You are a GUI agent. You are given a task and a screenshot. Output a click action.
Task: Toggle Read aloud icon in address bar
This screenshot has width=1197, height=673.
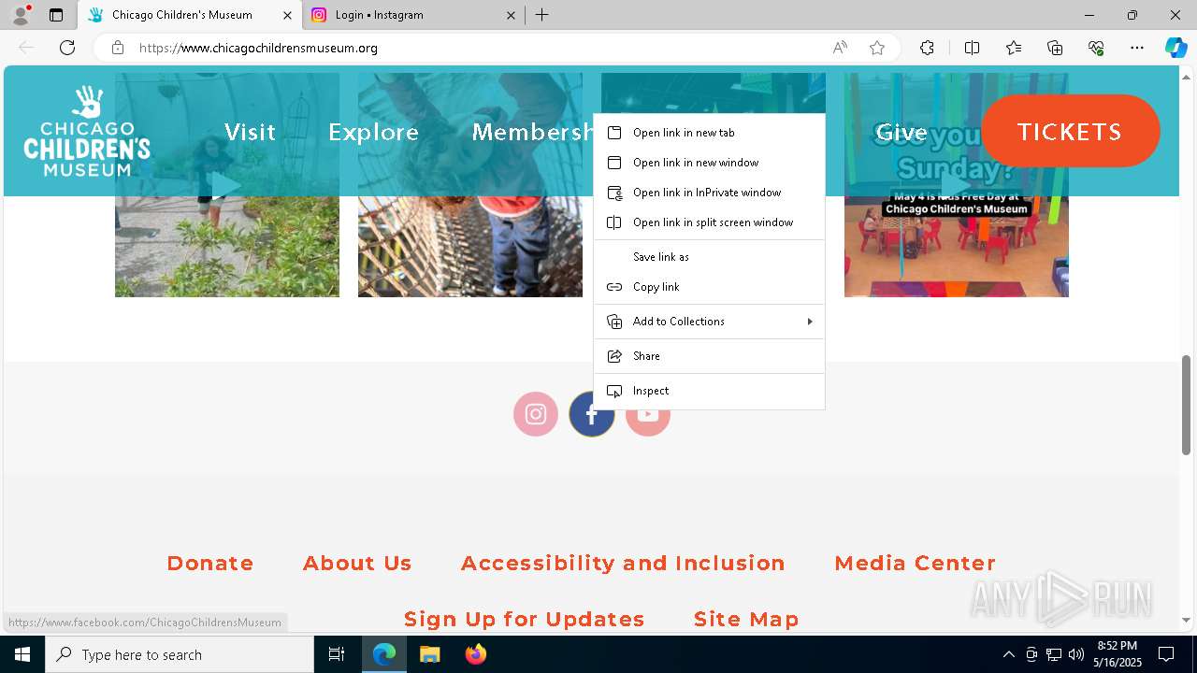840,48
